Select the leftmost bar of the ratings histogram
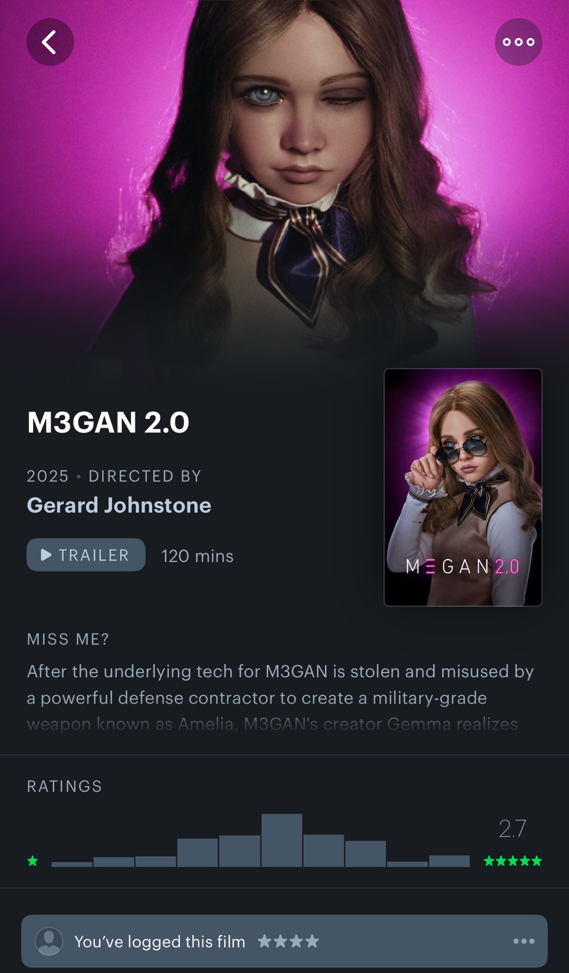This screenshot has width=569, height=973. [x=72, y=864]
